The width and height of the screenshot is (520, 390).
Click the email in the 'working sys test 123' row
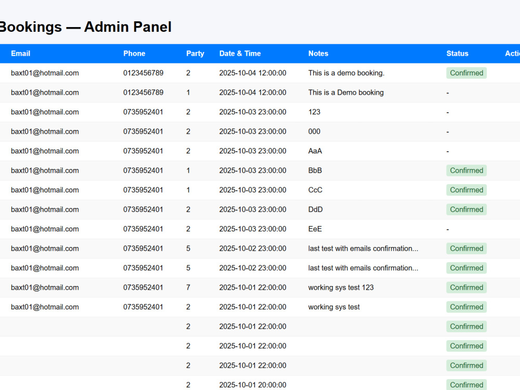click(x=45, y=288)
